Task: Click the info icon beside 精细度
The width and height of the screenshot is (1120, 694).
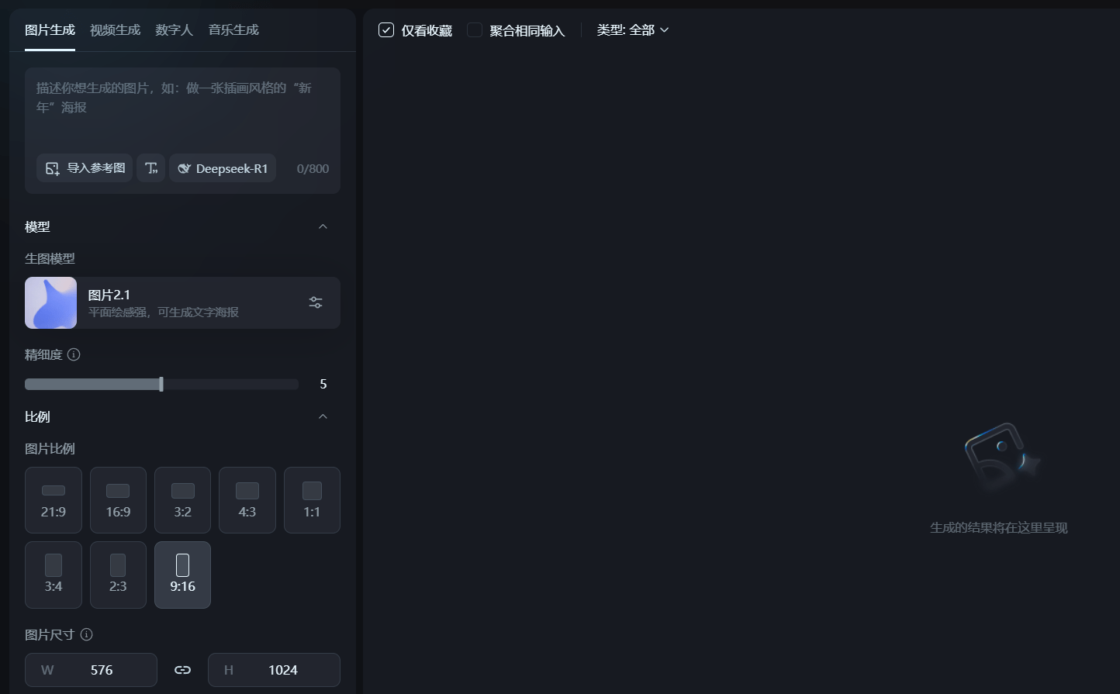Action: tap(74, 354)
